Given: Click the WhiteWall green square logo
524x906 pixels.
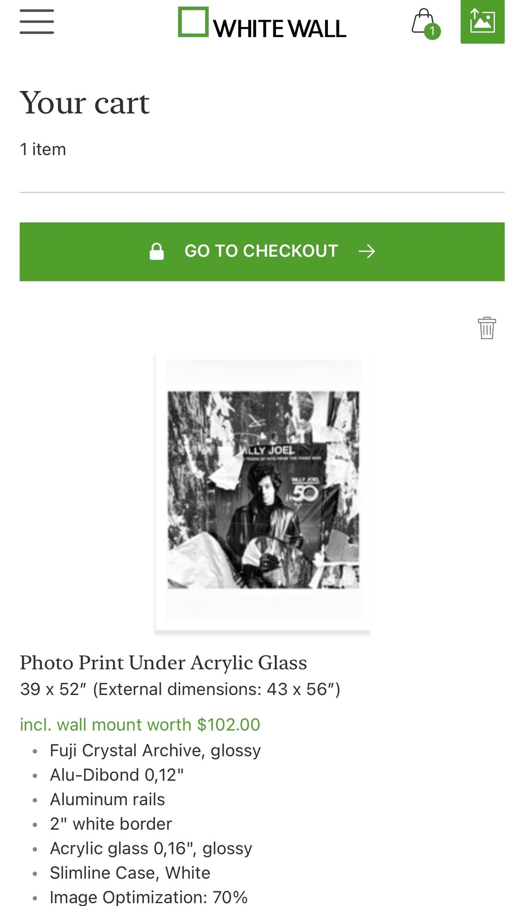Looking at the screenshot, I should tap(193, 22).
